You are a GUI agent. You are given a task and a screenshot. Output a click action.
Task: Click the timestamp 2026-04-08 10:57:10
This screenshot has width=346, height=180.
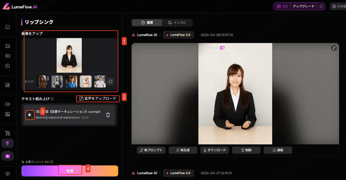click(217, 35)
